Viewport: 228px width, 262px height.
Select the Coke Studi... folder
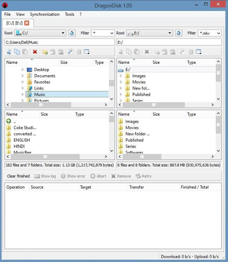click(25, 128)
